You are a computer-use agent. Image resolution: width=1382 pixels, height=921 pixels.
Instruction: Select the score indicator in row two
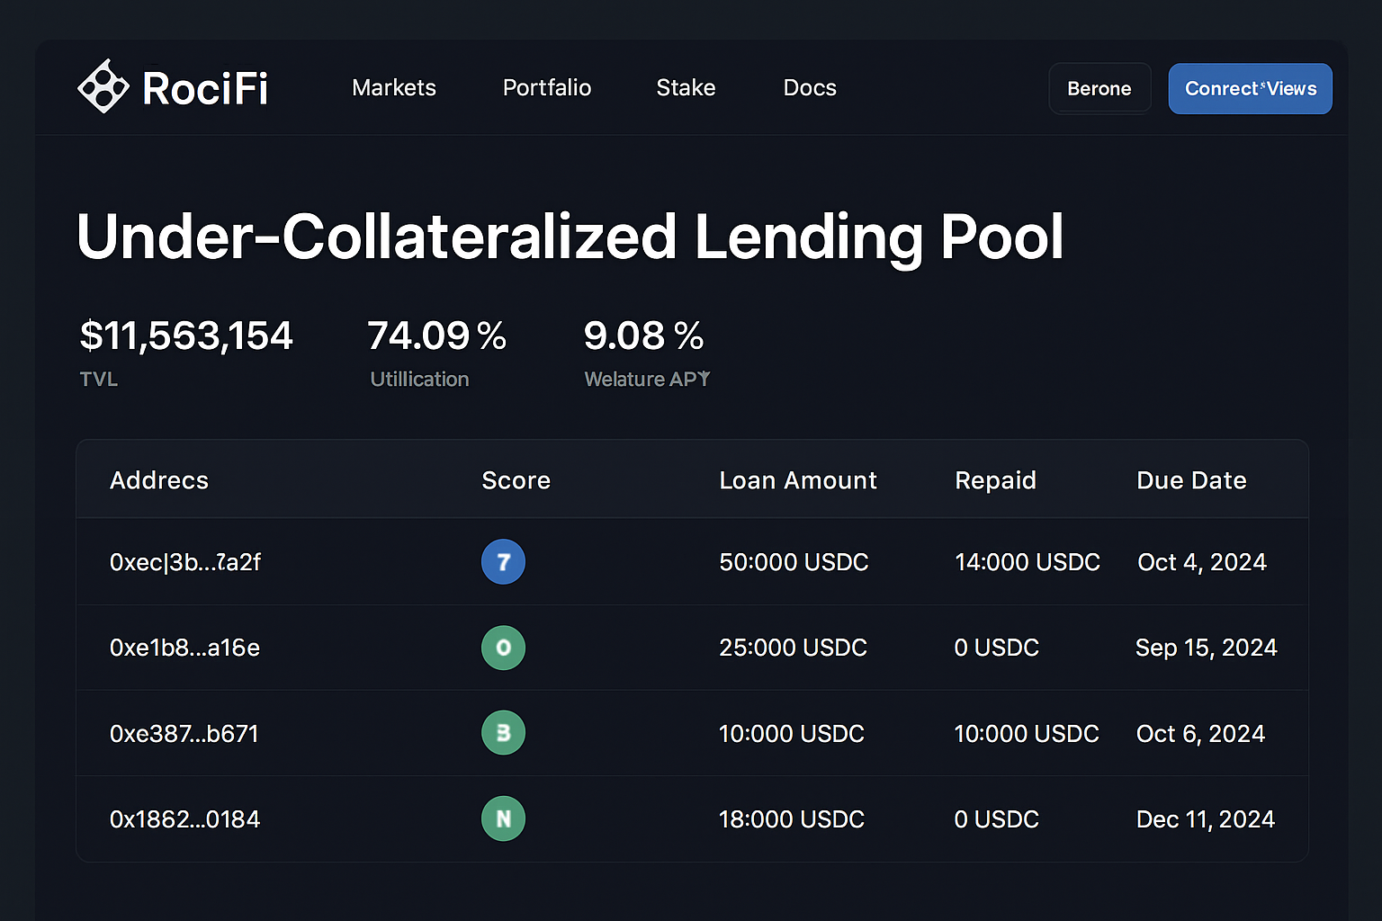tap(503, 648)
